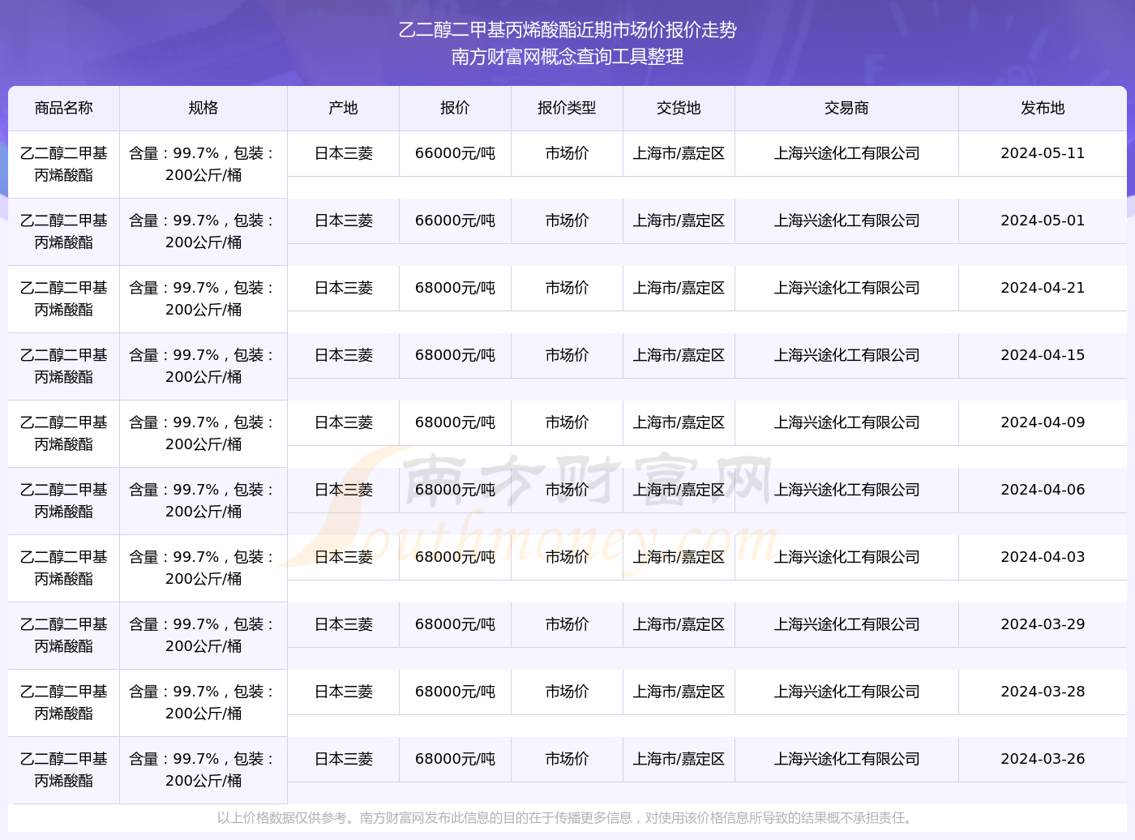Click the 报价 column header
The height and width of the screenshot is (840, 1135).
[455, 108]
